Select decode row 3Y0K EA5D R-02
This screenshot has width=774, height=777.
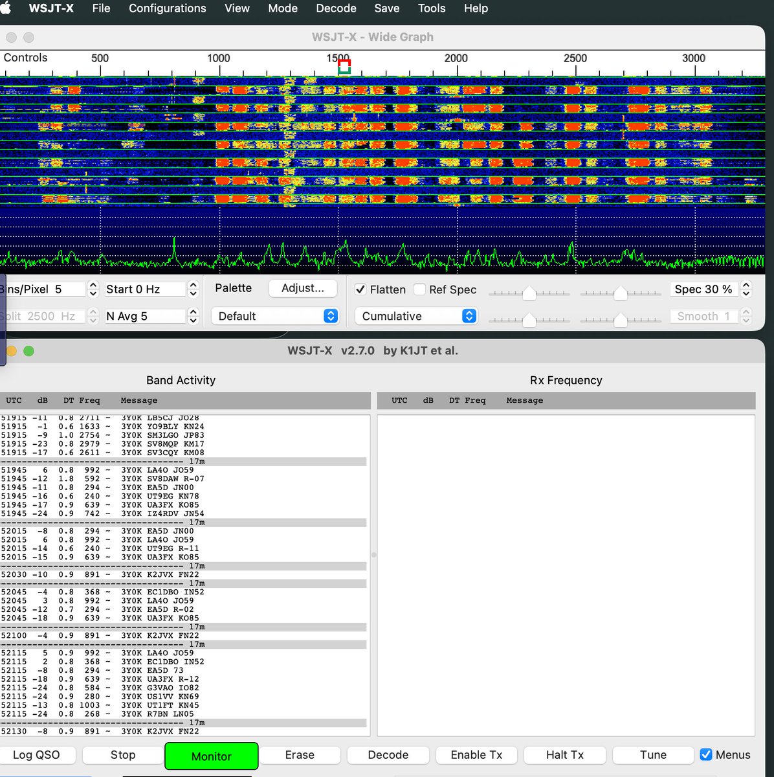point(184,609)
